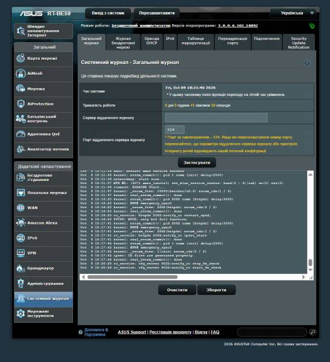Open the Українська language dropdown
This screenshot has height=362, width=330.
click(294, 13)
